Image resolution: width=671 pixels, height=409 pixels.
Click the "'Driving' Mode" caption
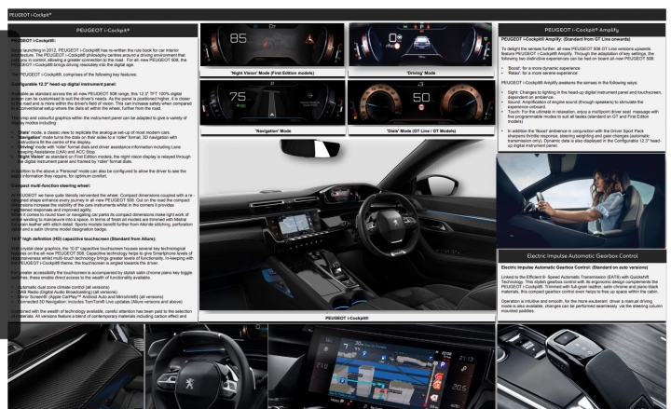(x=420, y=73)
